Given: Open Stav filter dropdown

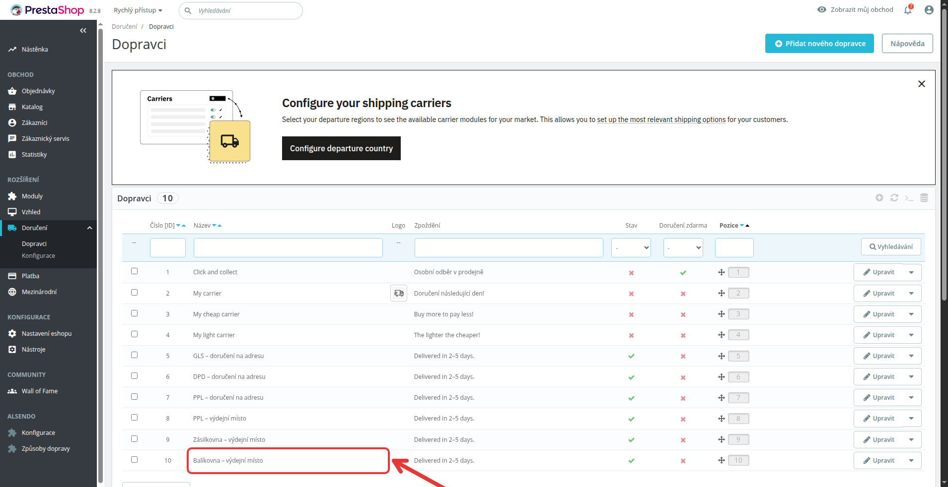Looking at the screenshot, I should click(x=631, y=247).
